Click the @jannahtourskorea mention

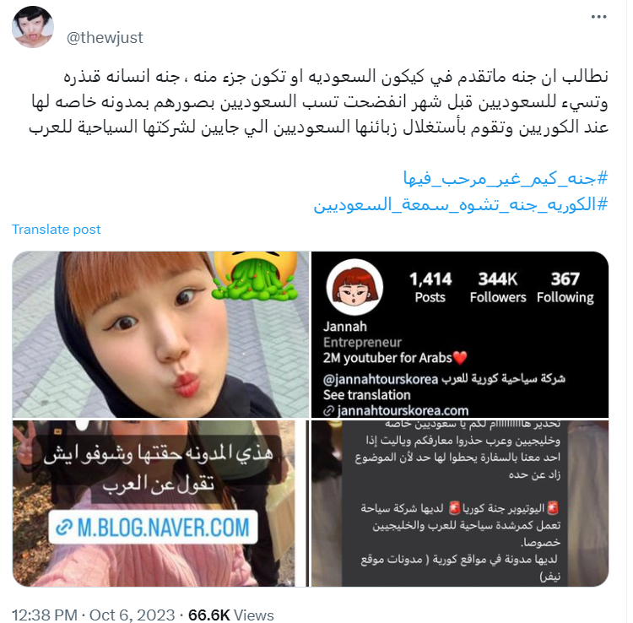(x=381, y=380)
